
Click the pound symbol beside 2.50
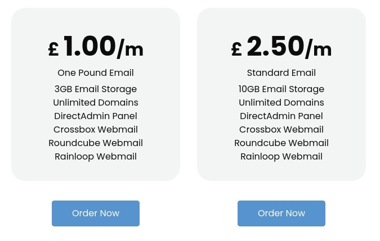click(237, 49)
